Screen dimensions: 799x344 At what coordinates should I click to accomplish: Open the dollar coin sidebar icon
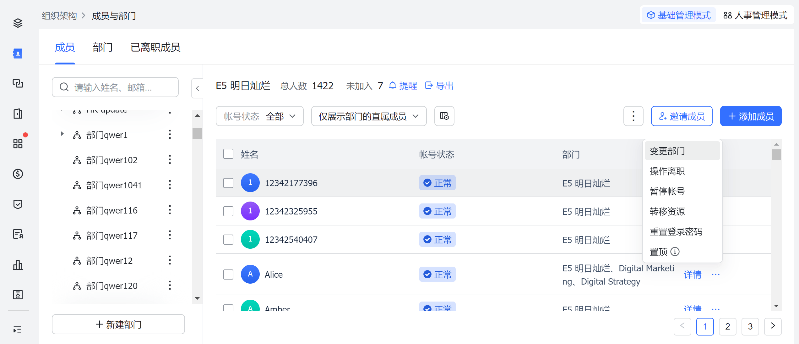tap(18, 174)
